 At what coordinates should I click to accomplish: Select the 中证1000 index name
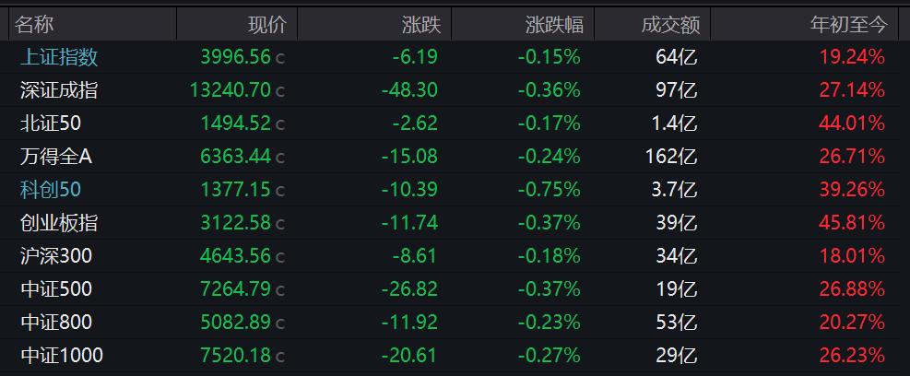[x=61, y=356]
